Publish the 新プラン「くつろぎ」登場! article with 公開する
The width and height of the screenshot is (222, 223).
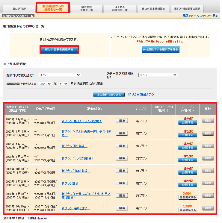click(x=188, y=160)
